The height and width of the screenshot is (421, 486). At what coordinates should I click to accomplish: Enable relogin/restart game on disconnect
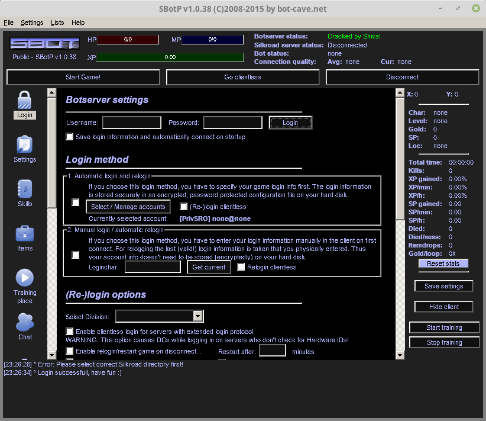click(x=70, y=351)
